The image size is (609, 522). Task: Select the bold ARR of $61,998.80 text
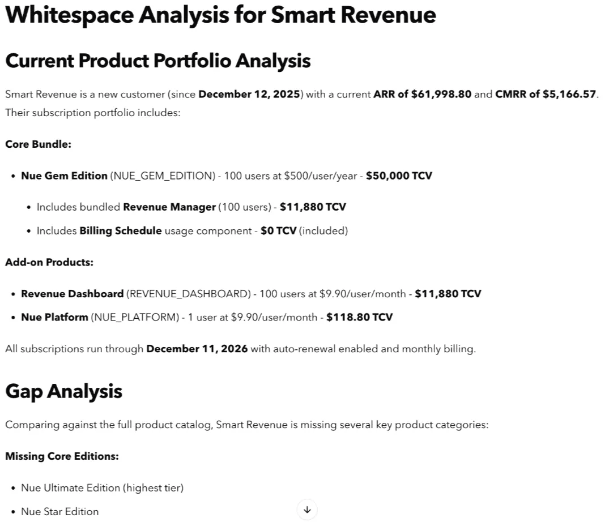tap(421, 94)
